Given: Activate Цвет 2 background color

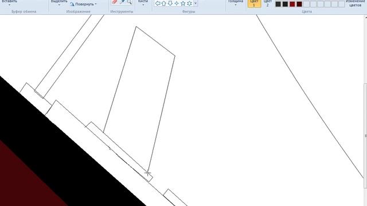Looking at the screenshot, I should coord(267,4).
